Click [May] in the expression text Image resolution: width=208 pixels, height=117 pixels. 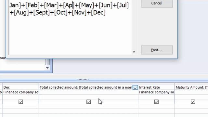coord(86,5)
